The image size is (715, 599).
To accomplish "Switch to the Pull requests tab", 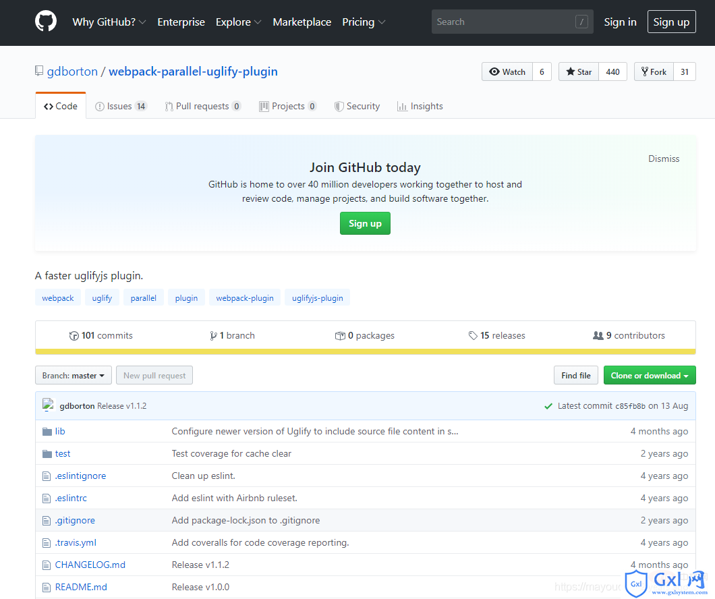I will [x=203, y=106].
